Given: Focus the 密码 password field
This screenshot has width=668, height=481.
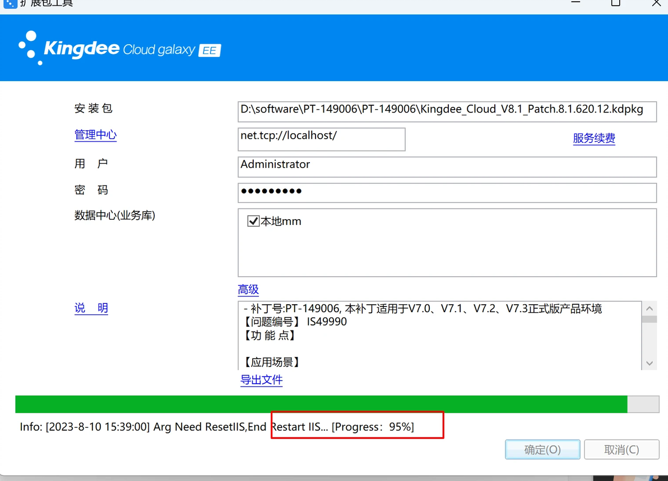Looking at the screenshot, I should click(x=447, y=192).
